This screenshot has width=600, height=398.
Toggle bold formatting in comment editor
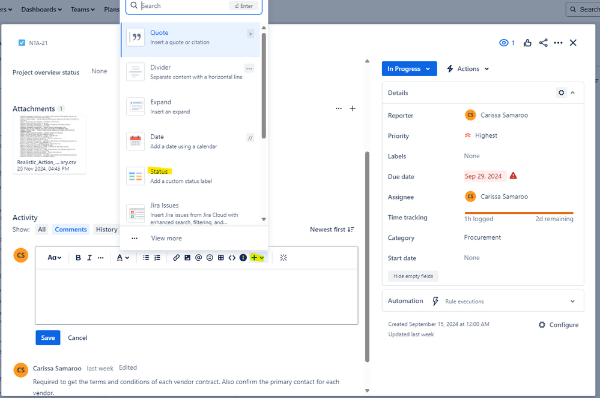pyautogui.click(x=78, y=258)
